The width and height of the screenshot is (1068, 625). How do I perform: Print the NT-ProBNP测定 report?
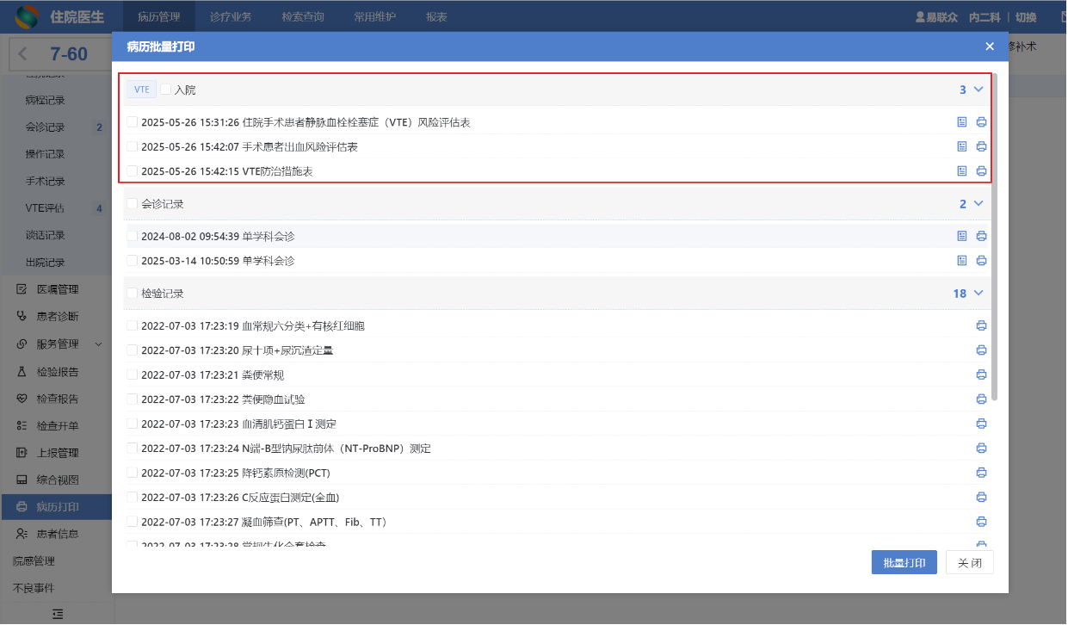coord(981,448)
